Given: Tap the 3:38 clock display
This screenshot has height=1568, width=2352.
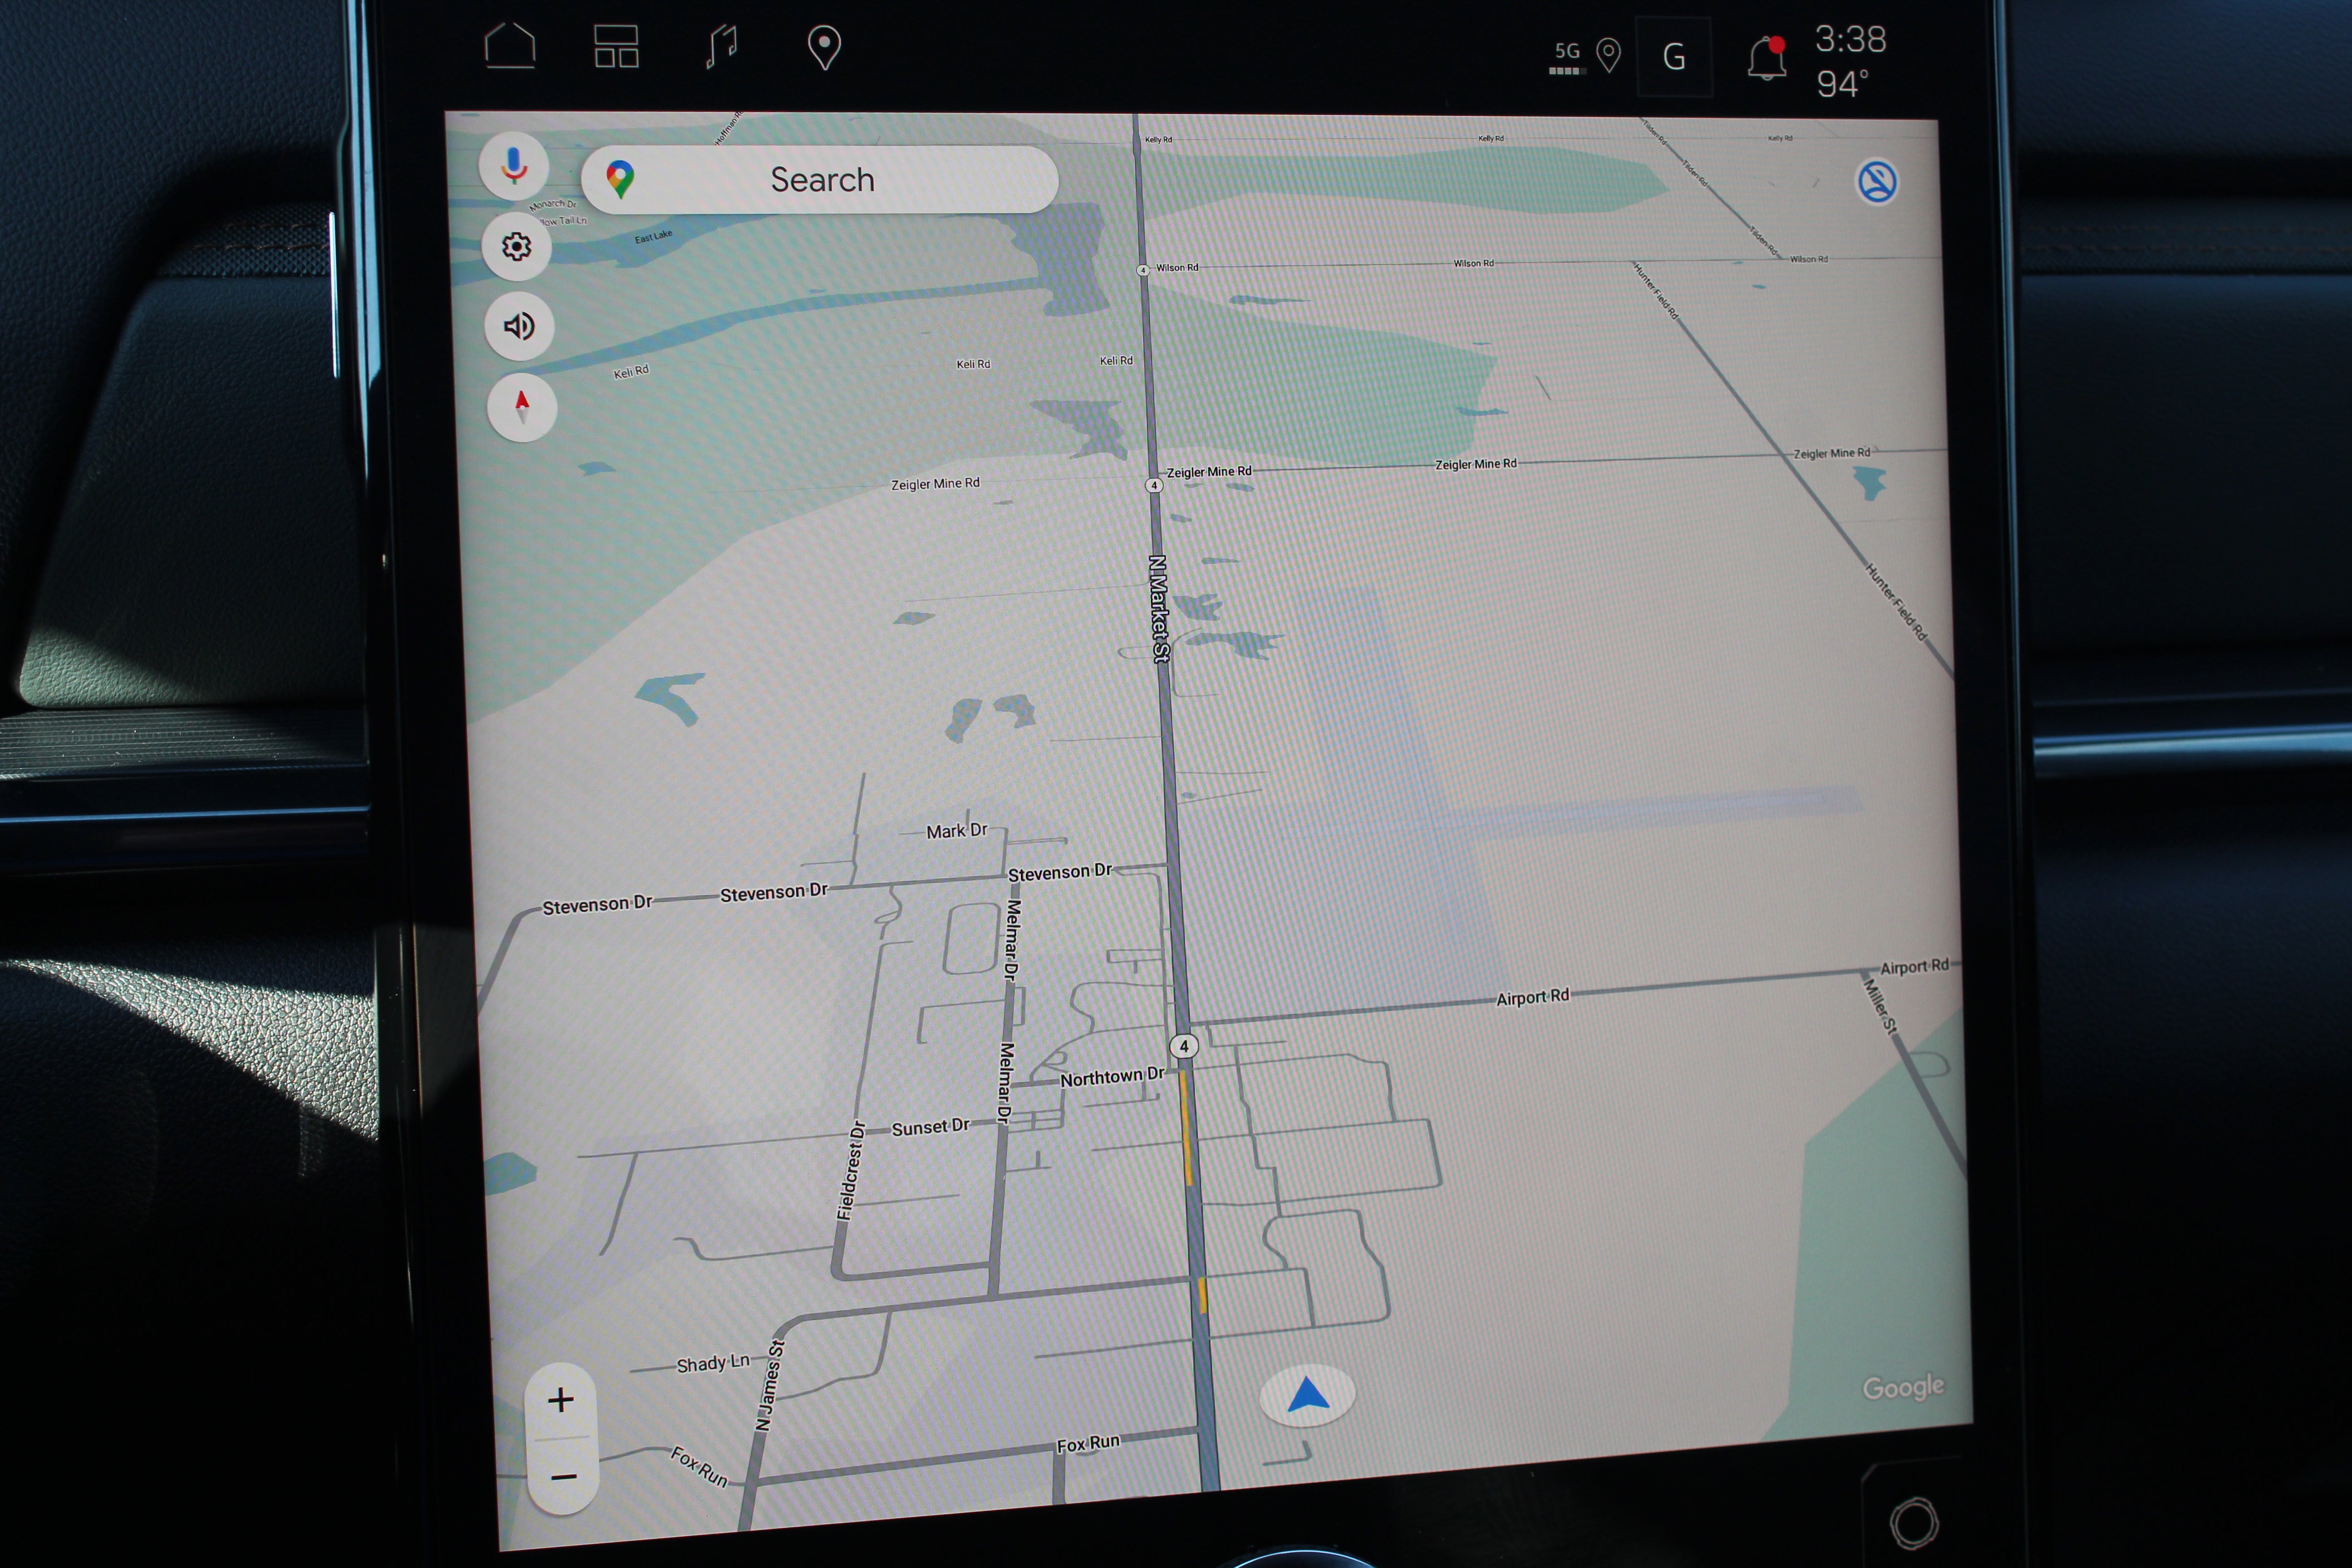Looking at the screenshot, I should click(x=1850, y=40).
